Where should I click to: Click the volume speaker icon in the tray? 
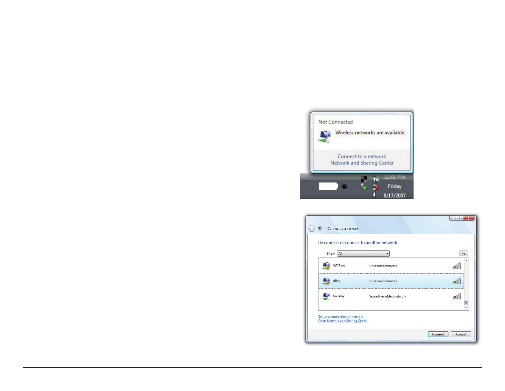374,194
